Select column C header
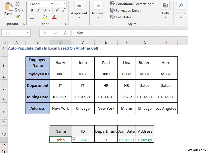Image resolution: width=209 pixels, height=153 pixels. pos(60,42)
